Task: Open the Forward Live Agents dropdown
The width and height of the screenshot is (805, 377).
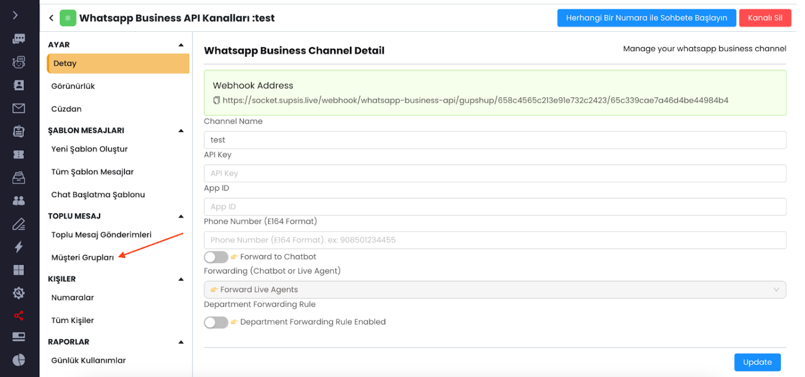Action: [495, 290]
